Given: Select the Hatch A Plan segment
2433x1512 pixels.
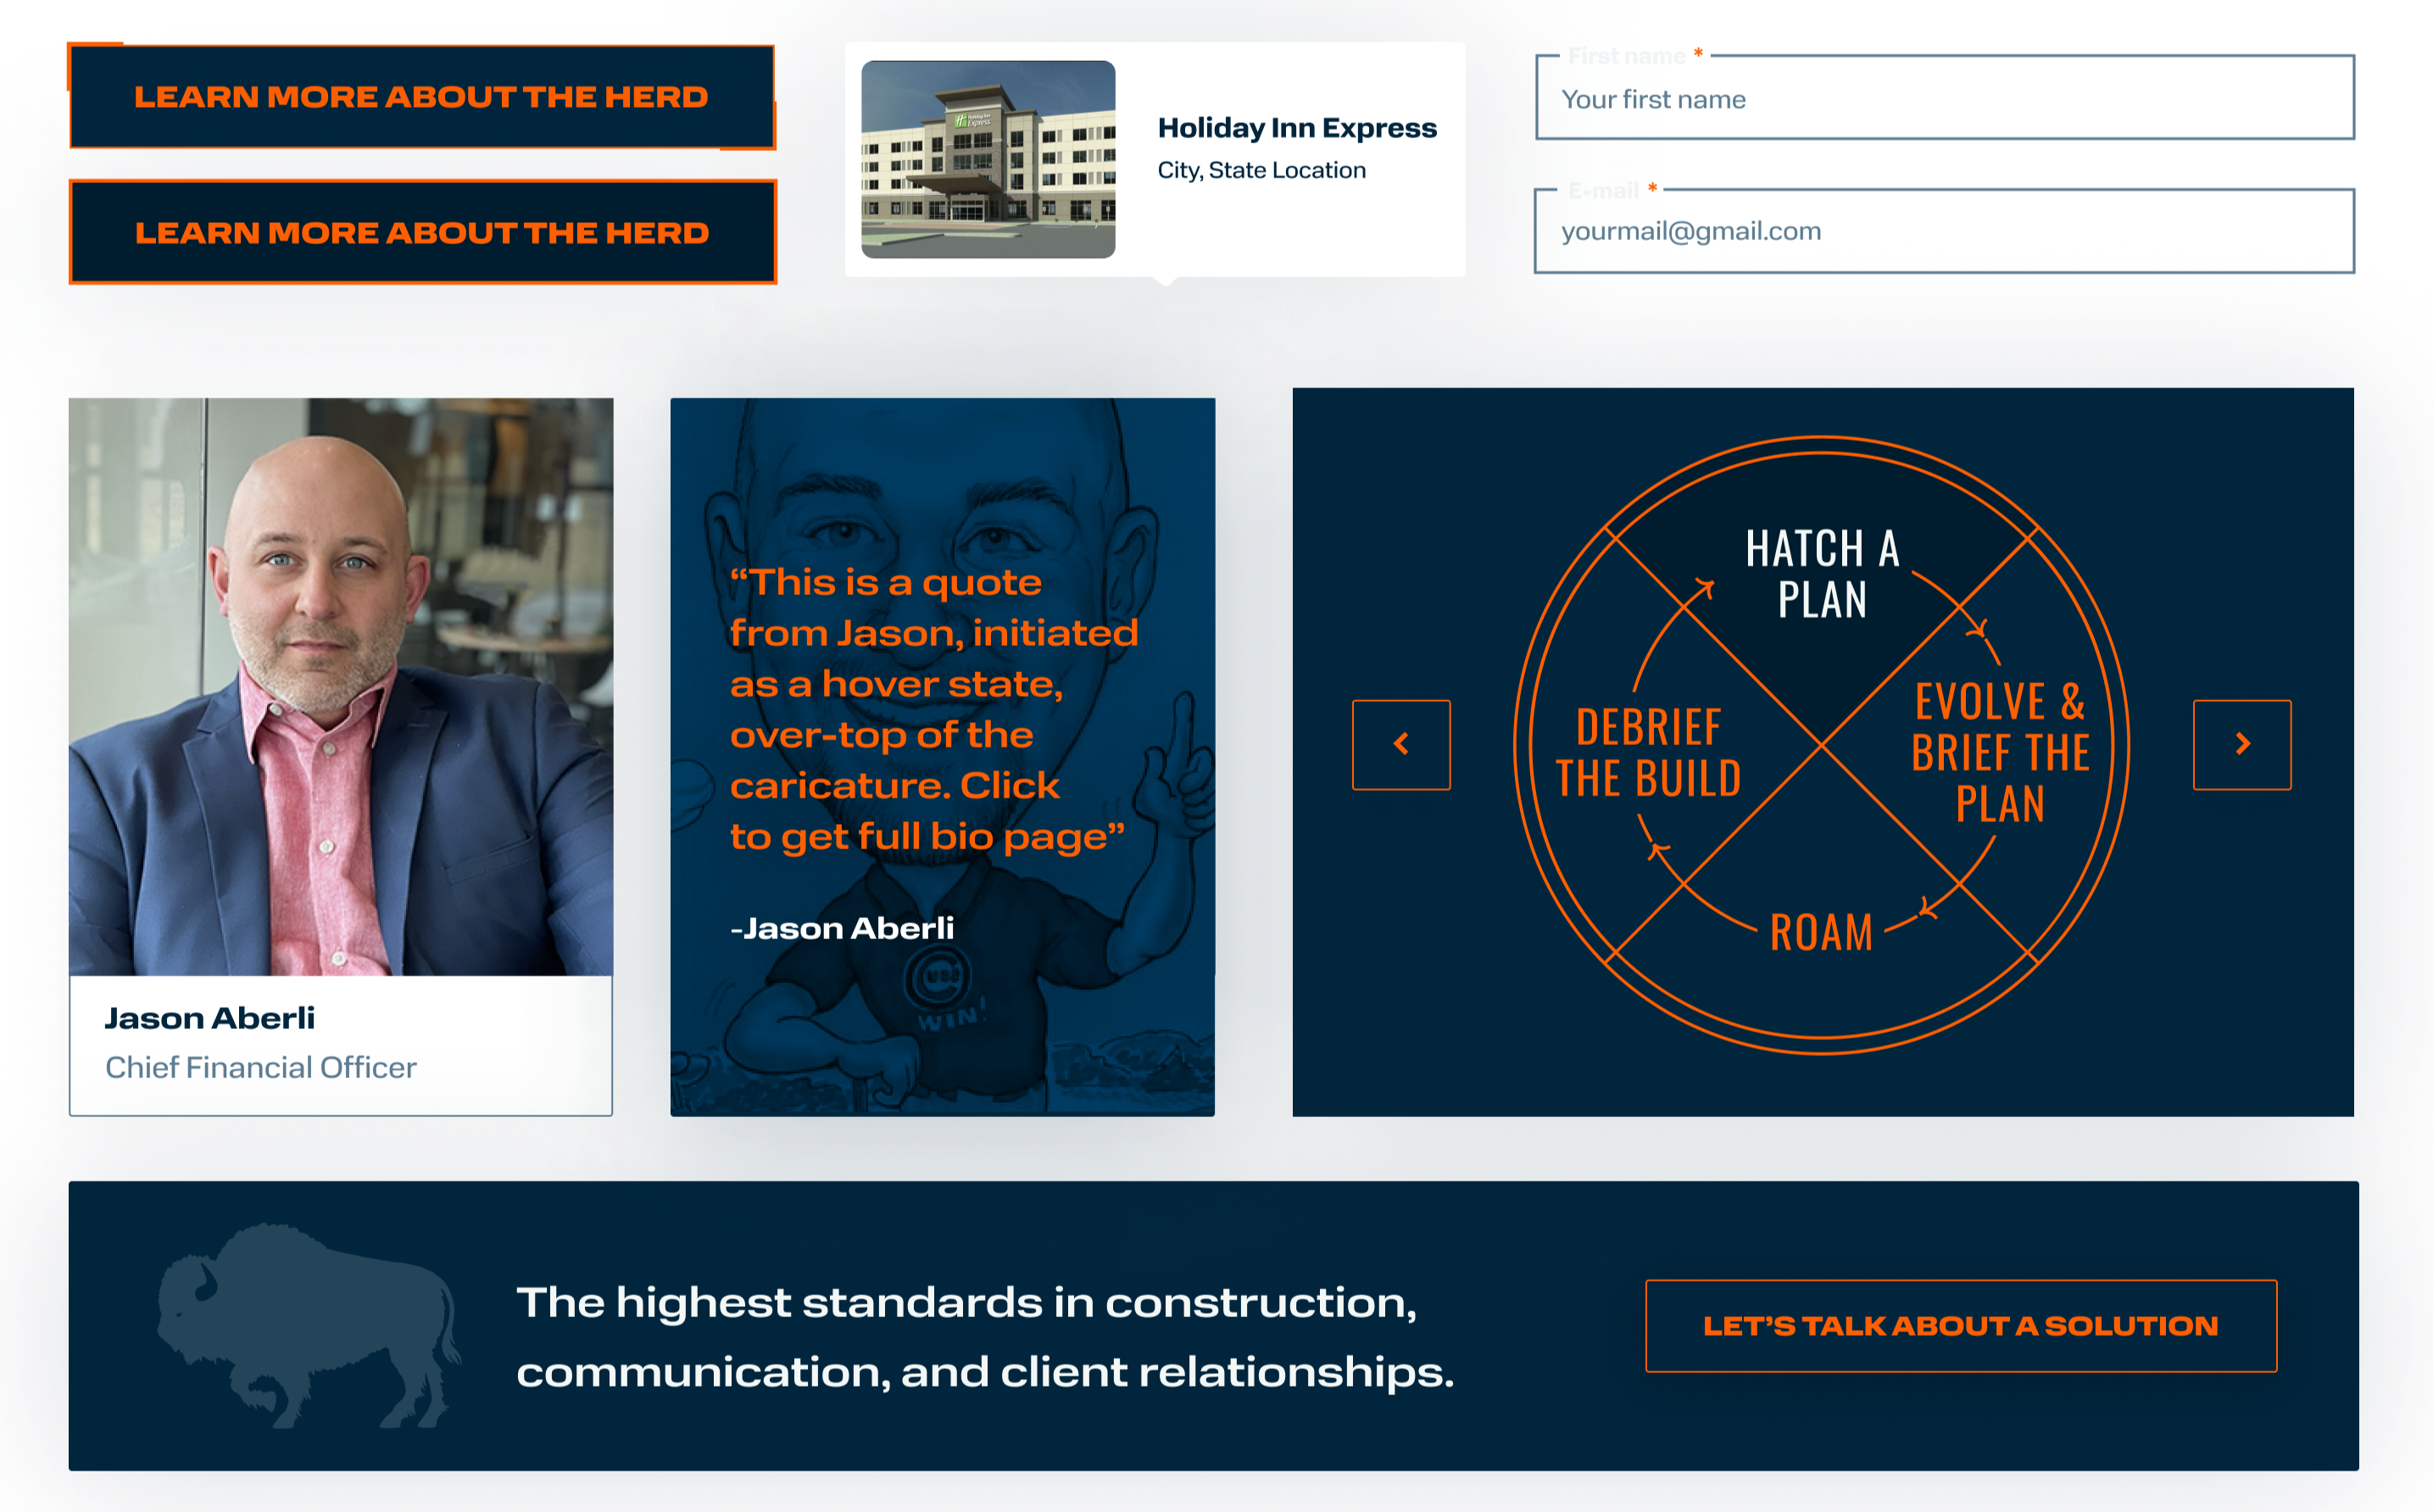Looking at the screenshot, I should click(1821, 574).
